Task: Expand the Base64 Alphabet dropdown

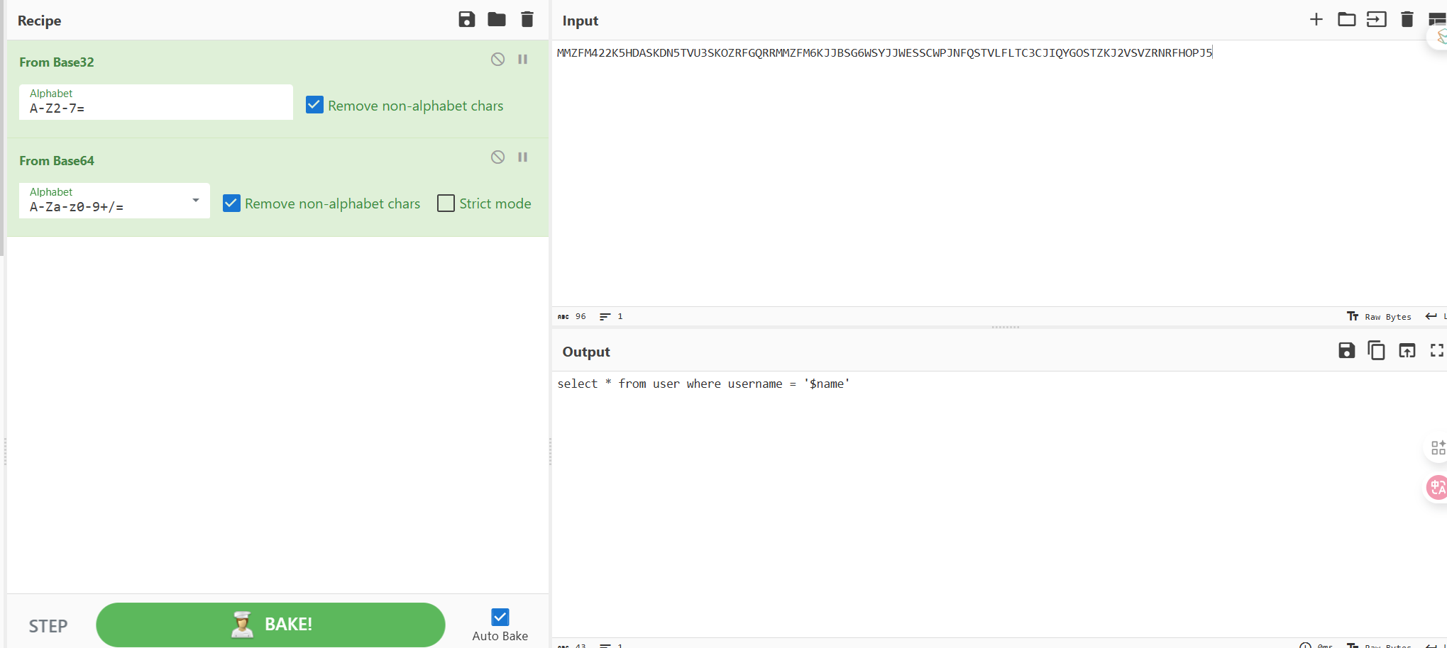Action: click(x=195, y=201)
